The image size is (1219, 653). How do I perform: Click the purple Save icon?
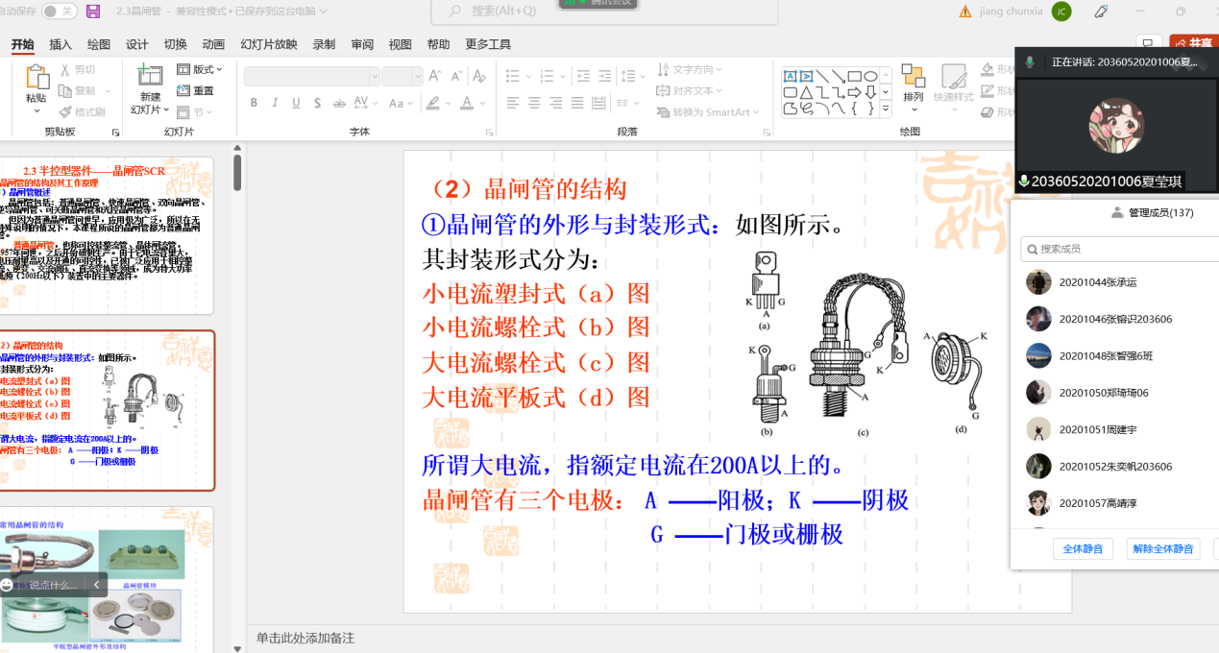(93, 12)
